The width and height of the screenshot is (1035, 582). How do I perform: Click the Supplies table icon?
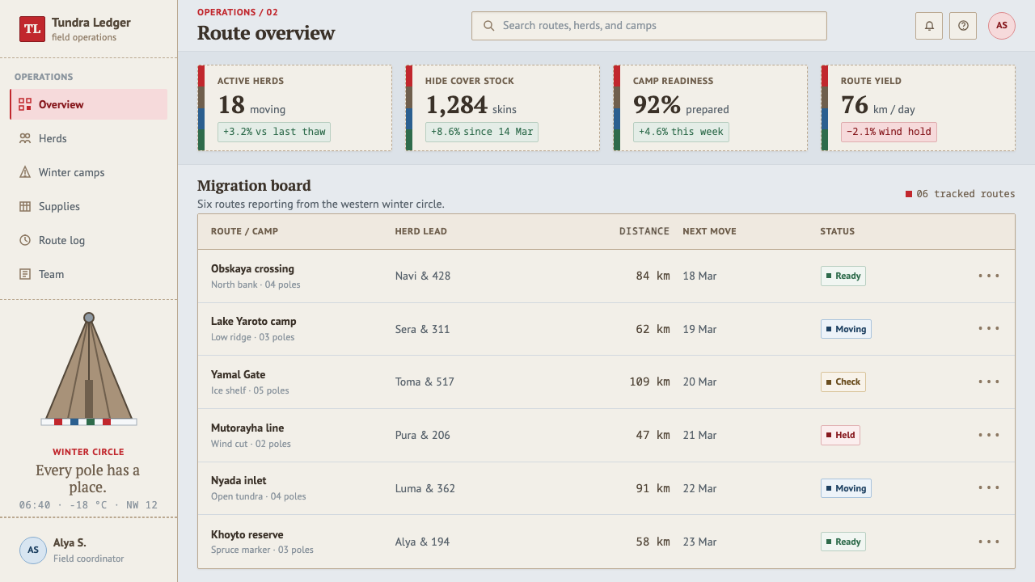click(25, 206)
